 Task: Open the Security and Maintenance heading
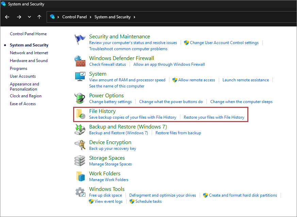119,36
